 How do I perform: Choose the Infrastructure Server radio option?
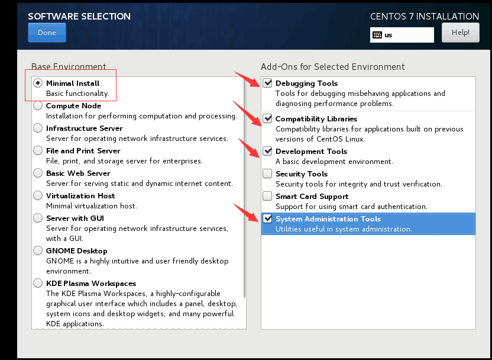click(x=38, y=128)
